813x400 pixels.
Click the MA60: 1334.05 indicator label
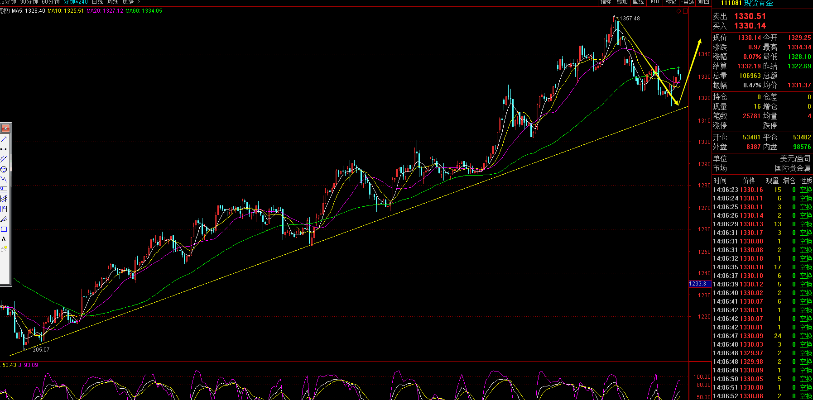click(x=144, y=11)
